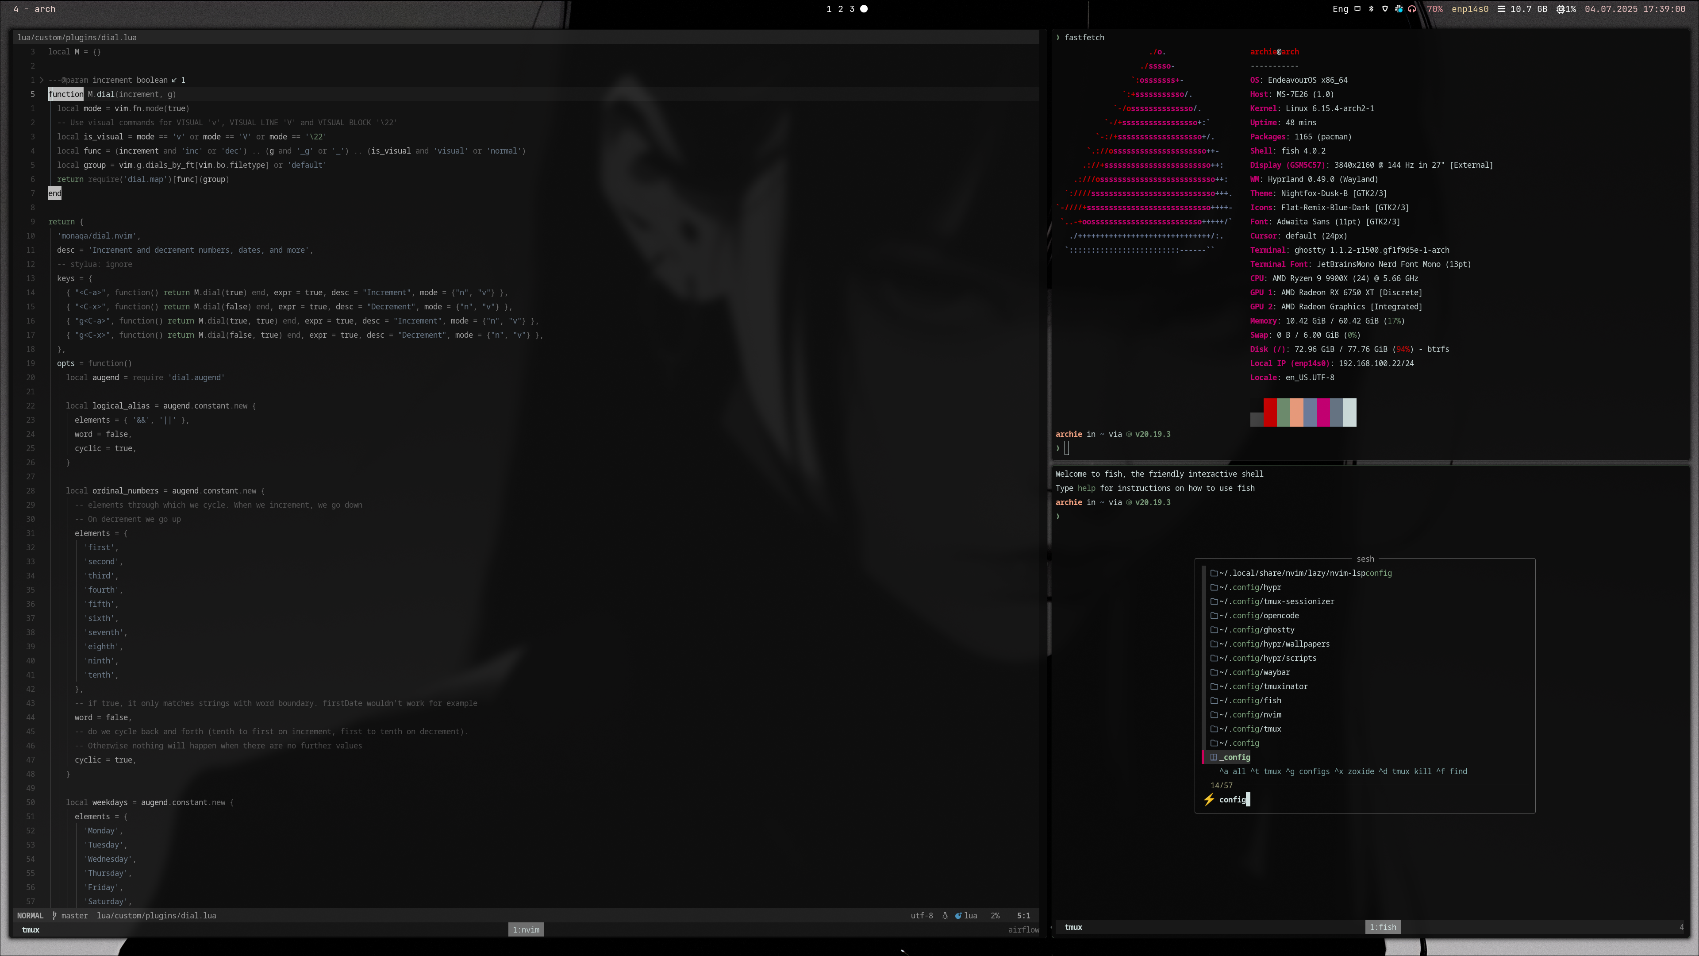
Task: Click the '4 - arch' window title
Action: (x=35, y=8)
